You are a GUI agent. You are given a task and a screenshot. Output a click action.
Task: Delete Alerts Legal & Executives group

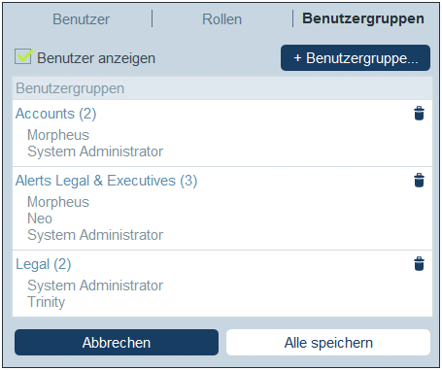[419, 181]
